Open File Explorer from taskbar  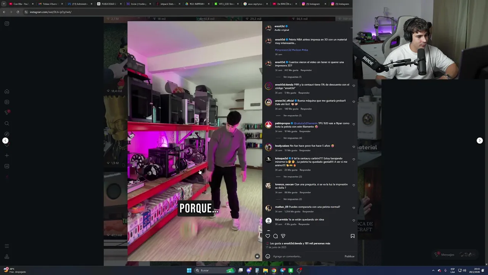[265, 270]
